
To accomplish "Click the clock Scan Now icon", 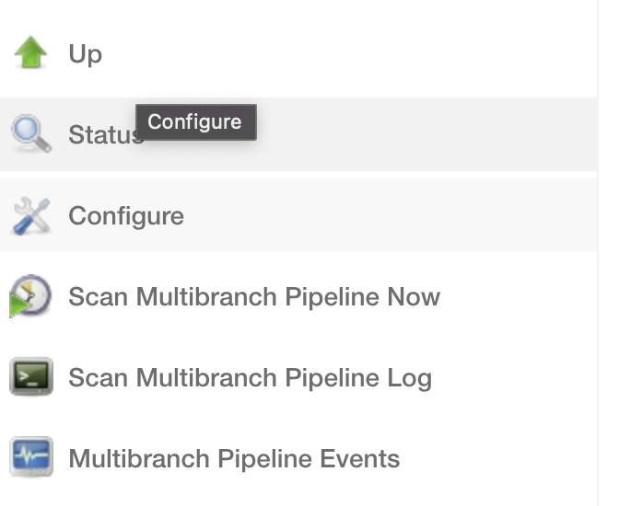I will (x=31, y=297).
